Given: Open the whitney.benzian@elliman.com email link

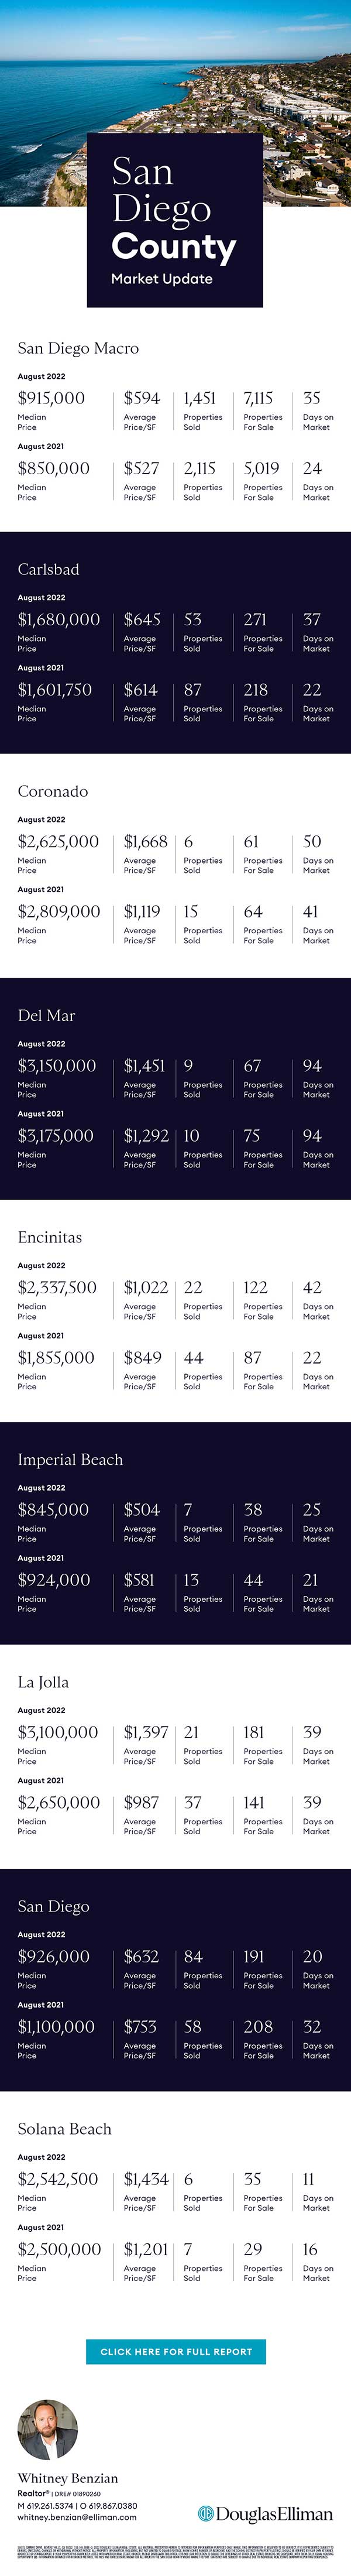Looking at the screenshot, I should coord(77,2517).
